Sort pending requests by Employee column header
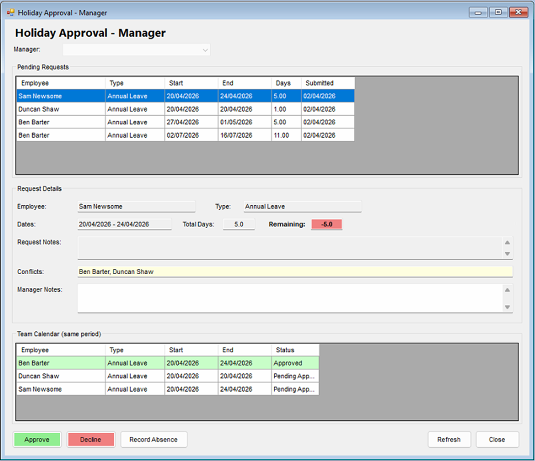Viewport: 535px width, 461px height. point(61,83)
